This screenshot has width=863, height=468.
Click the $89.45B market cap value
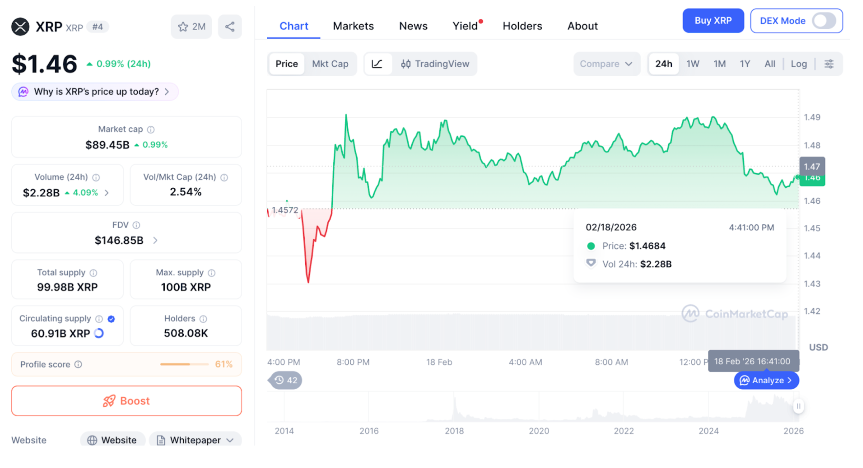(x=107, y=145)
